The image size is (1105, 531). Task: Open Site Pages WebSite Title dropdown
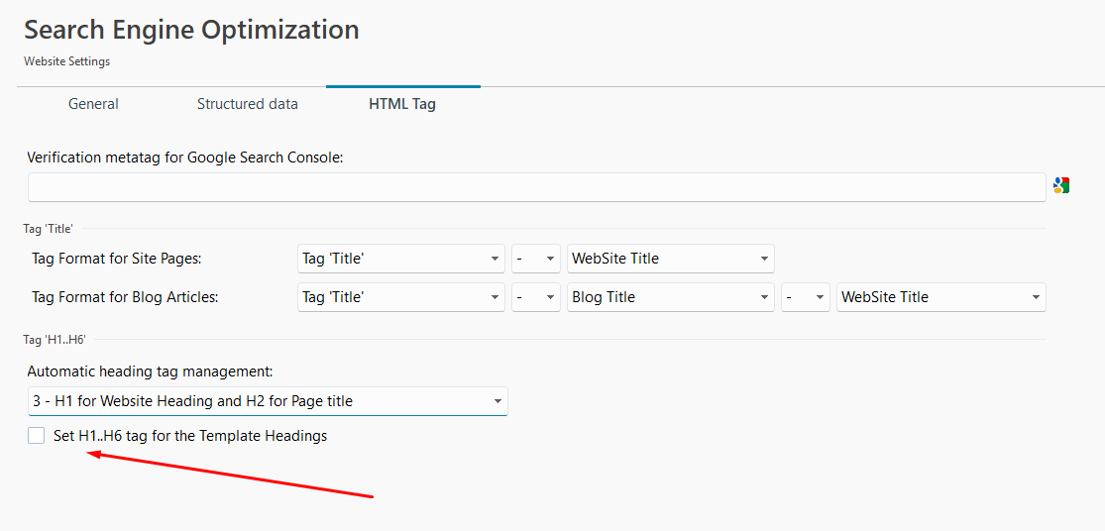(671, 259)
